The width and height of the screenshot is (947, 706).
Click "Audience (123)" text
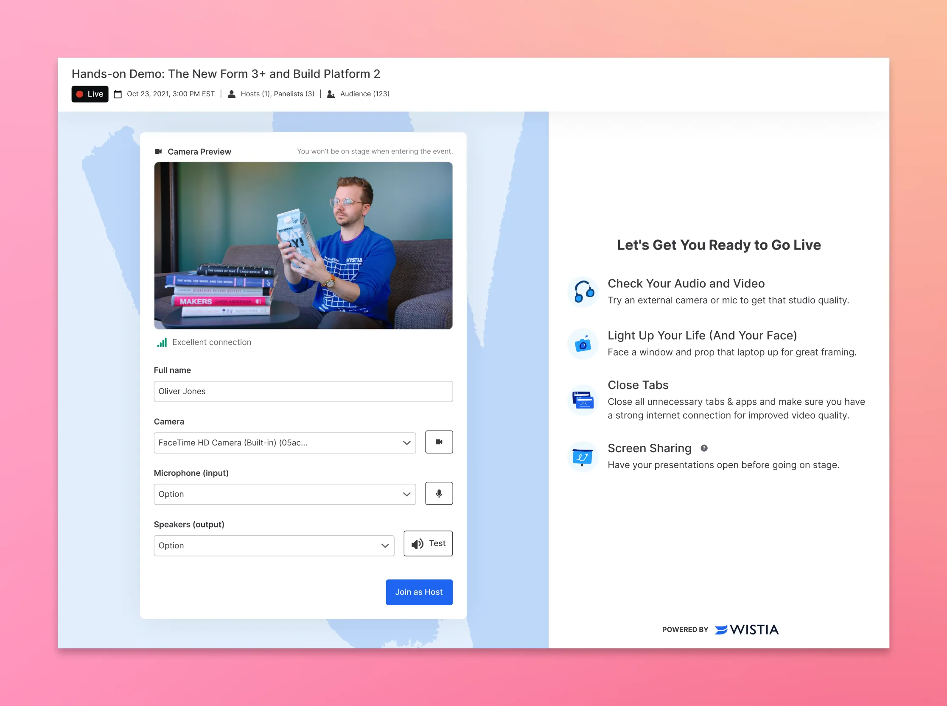[x=364, y=94]
